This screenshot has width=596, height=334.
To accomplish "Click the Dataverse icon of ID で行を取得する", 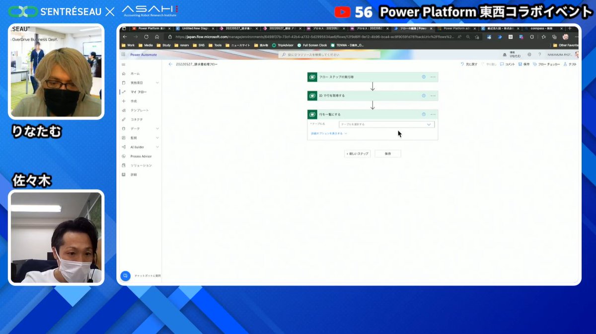I will tap(312, 96).
